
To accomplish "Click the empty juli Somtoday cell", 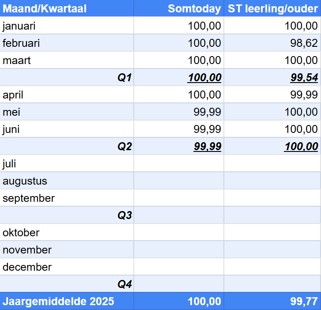I will [179, 164].
